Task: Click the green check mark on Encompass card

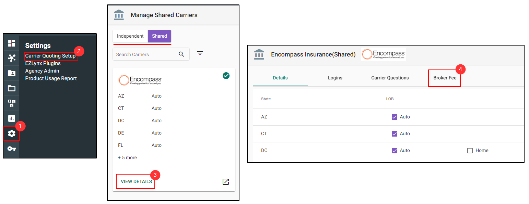Action: coord(226,76)
